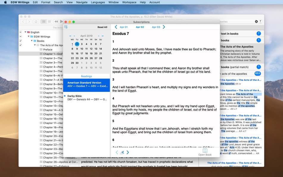Open the Format menu
Viewport: 283px width, 177px height.
[46, 2]
